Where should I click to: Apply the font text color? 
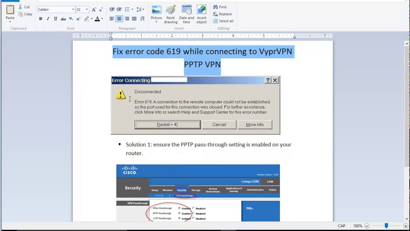pyautogui.click(x=97, y=19)
